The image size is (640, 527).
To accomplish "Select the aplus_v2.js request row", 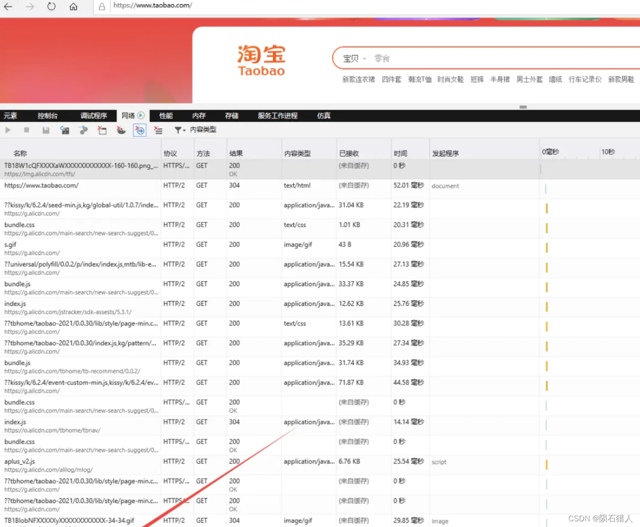I will coord(320,465).
